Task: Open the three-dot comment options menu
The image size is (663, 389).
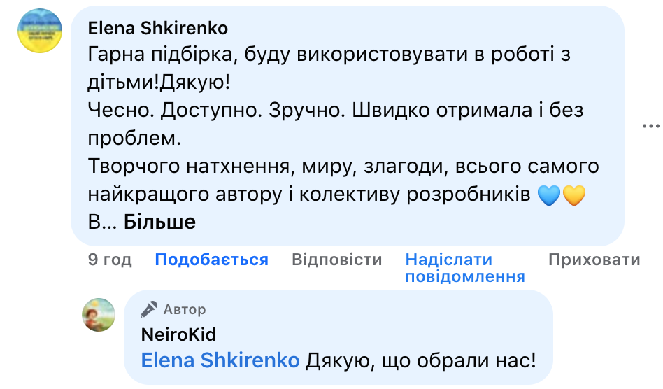Action: point(650,125)
